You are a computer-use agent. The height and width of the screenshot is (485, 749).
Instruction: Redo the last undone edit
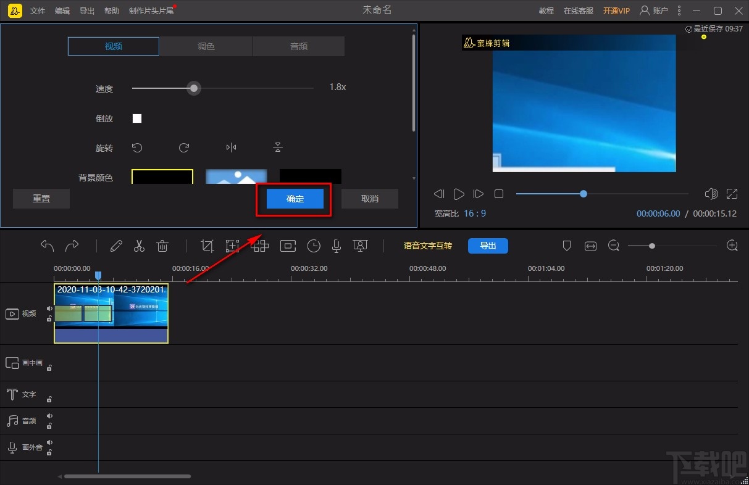[x=72, y=246]
